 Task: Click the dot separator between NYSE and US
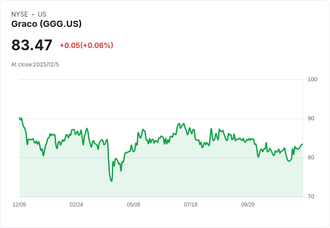[x=33, y=14]
